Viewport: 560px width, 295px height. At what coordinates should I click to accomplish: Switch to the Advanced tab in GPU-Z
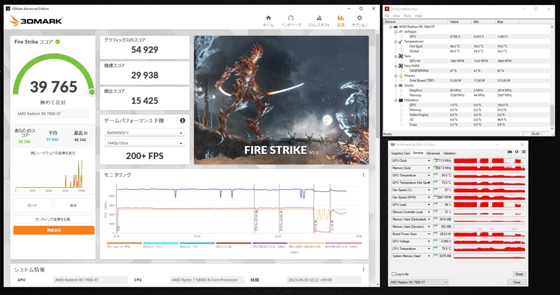pyautogui.click(x=433, y=154)
